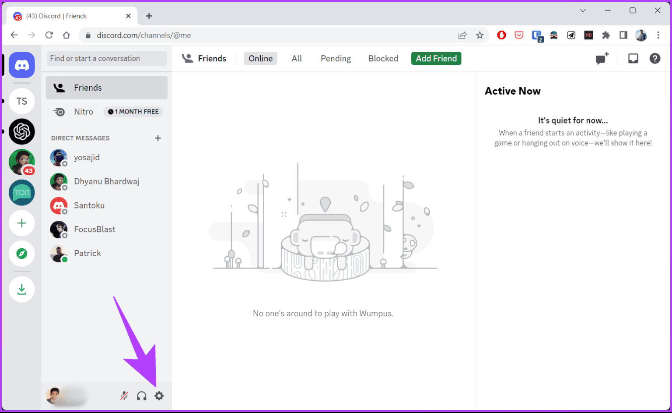Open Discord home direct messages icon
Screen dimensions: 672x413
[x=22, y=65]
